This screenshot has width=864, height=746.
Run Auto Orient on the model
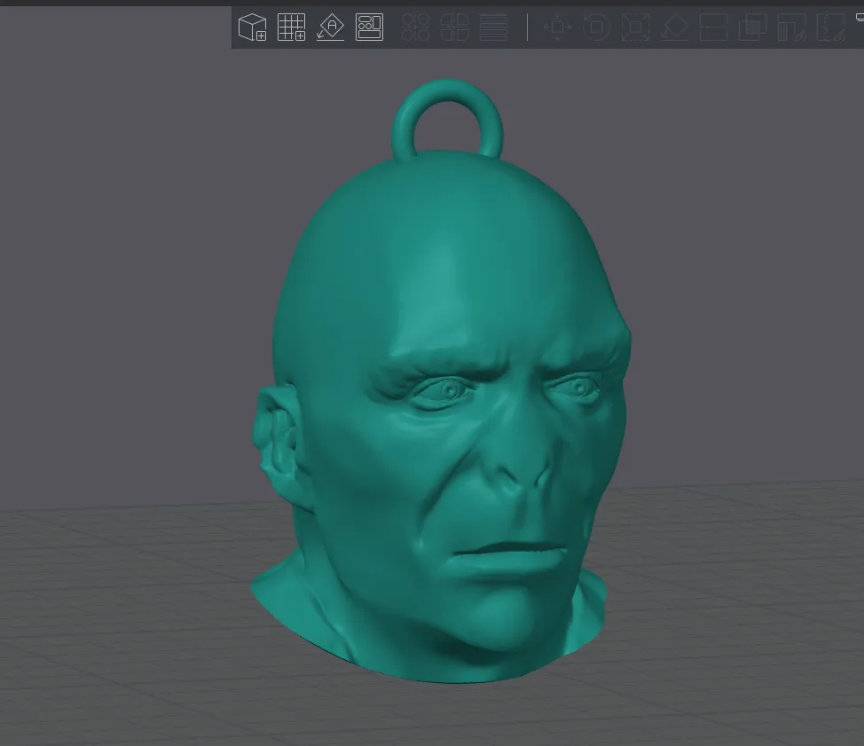tap(331, 27)
